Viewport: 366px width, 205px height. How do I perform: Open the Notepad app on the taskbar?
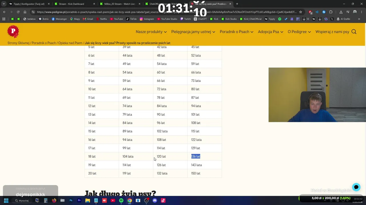(x=96, y=200)
